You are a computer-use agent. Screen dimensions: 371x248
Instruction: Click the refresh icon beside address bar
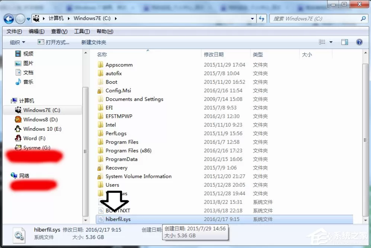262,19
